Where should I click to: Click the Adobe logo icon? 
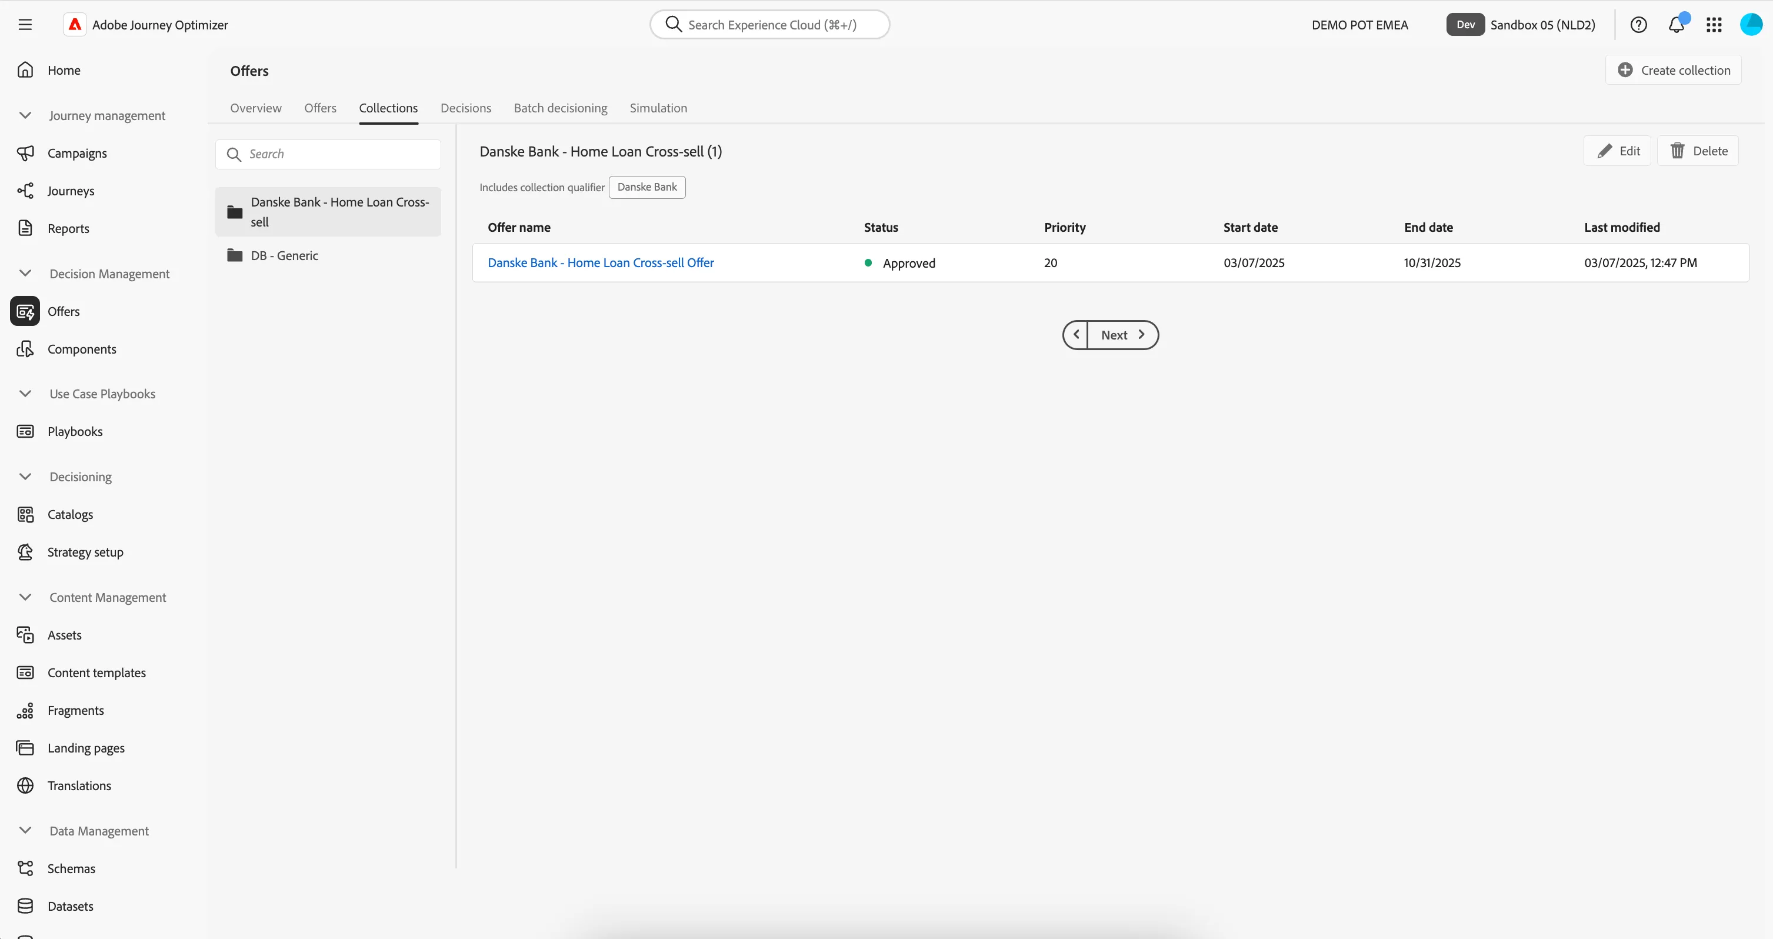75,25
